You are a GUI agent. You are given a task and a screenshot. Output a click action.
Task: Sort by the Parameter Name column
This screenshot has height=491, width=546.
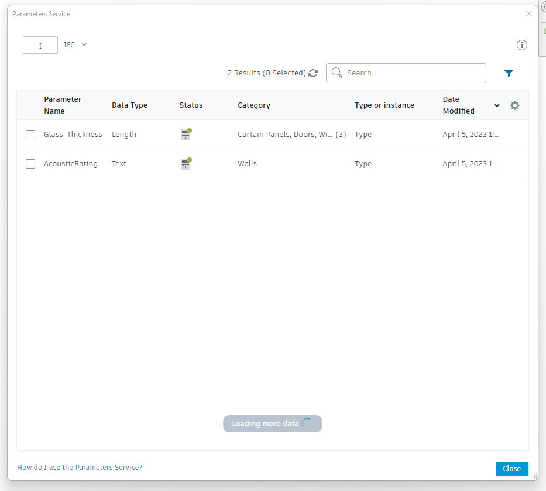[63, 105]
